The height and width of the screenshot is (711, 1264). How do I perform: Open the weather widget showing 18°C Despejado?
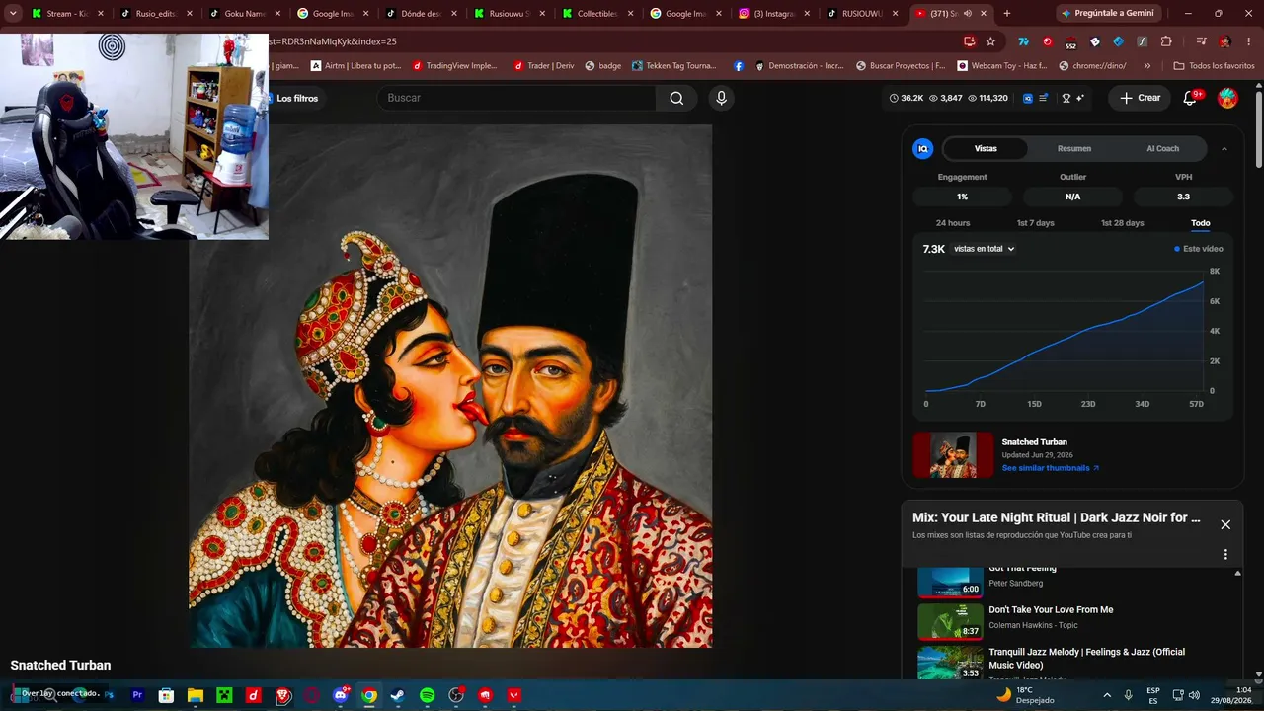click(x=1025, y=695)
